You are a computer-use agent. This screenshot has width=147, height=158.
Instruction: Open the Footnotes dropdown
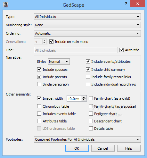[87, 139]
